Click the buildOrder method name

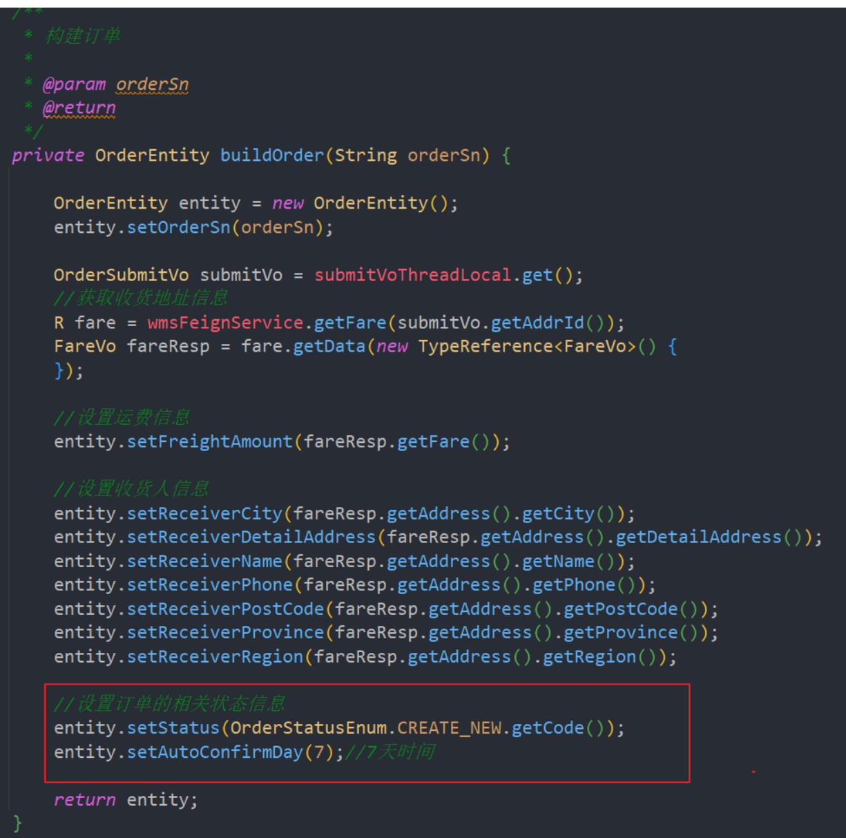pos(272,155)
